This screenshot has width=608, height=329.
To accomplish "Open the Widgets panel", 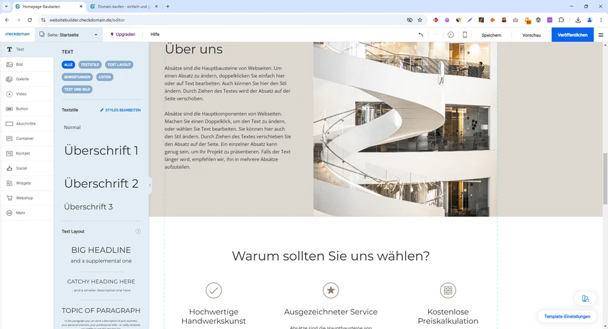I will [27, 183].
